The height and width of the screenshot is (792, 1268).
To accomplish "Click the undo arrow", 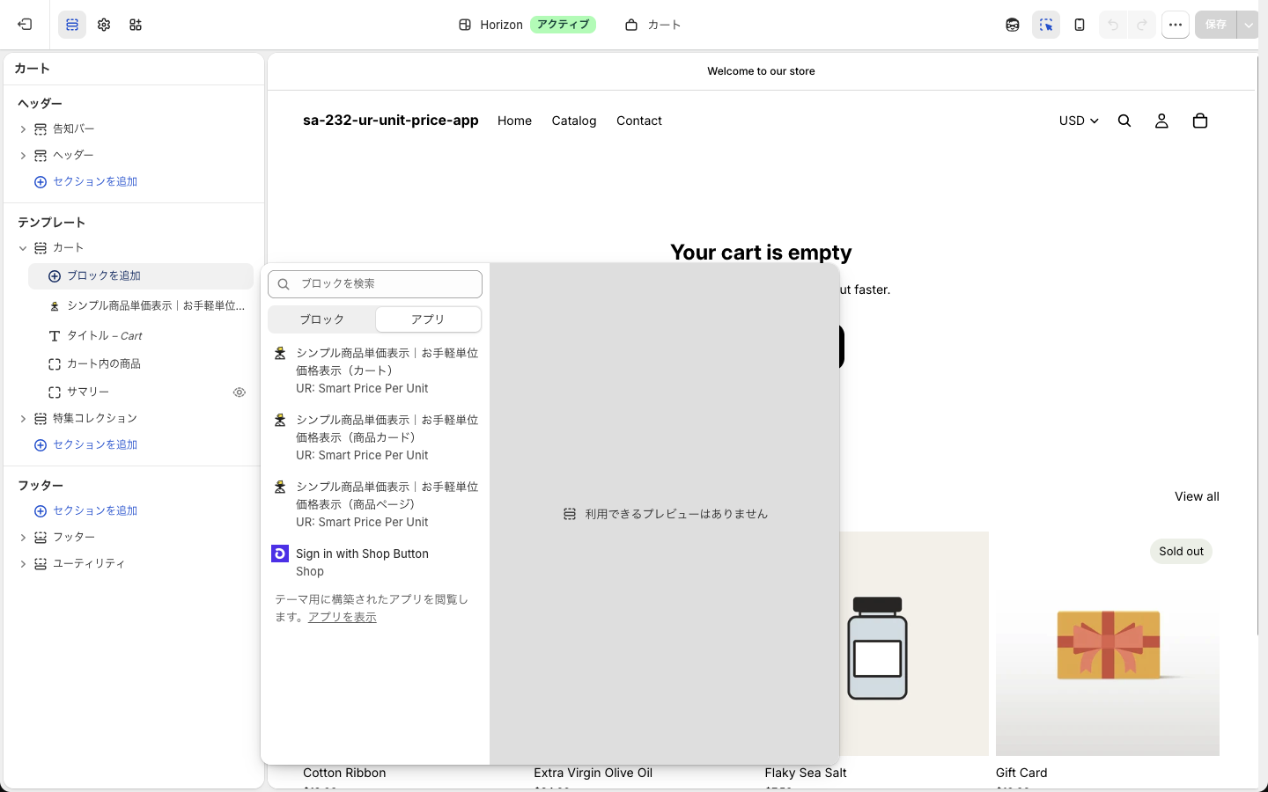I will [x=1113, y=25].
